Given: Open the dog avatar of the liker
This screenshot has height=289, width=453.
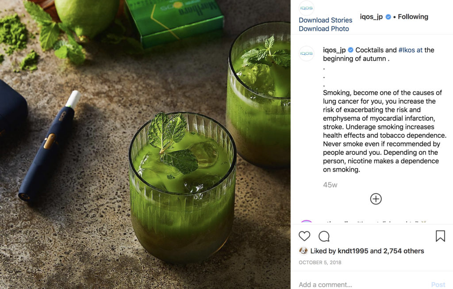Looking at the screenshot, I should click(x=303, y=251).
